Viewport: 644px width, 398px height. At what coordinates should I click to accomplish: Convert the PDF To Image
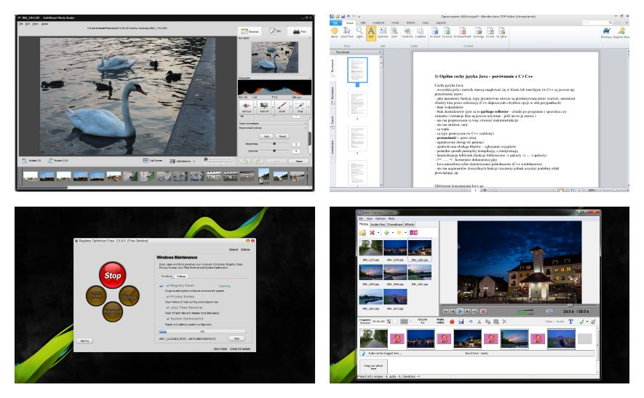pos(479,33)
